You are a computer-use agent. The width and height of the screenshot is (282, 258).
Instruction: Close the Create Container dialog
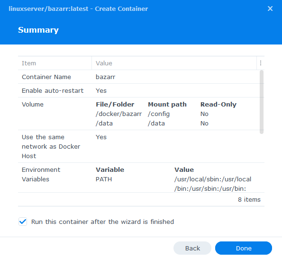pos(270,9)
